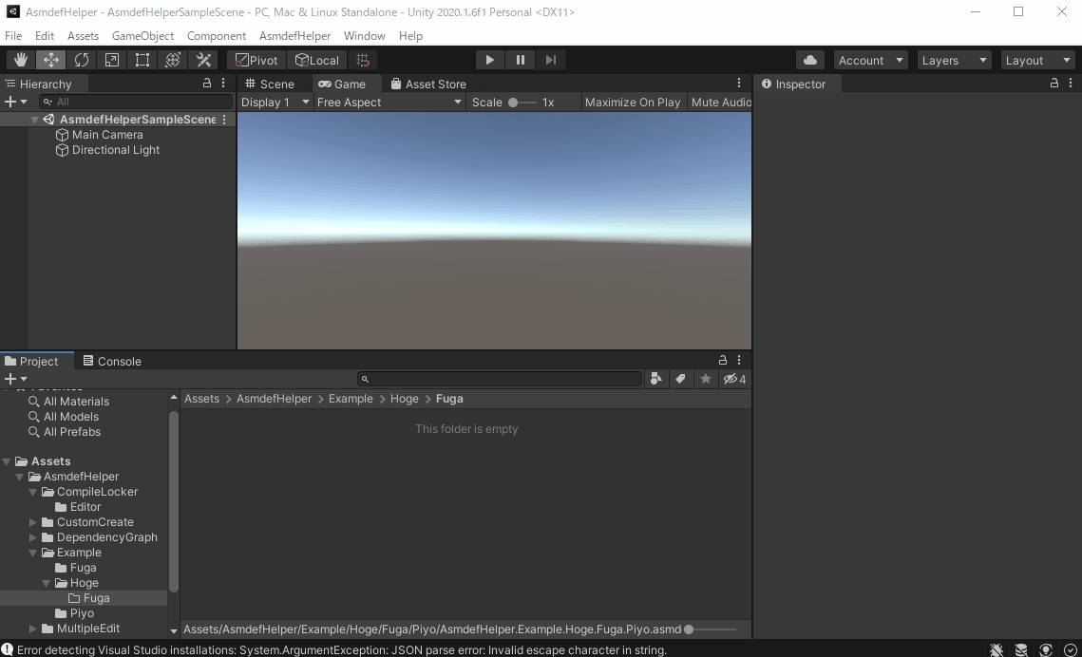This screenshot has height=657, width=1082.
Task: Toggle Local handle rotation
Action: click(x=316, y=60)
